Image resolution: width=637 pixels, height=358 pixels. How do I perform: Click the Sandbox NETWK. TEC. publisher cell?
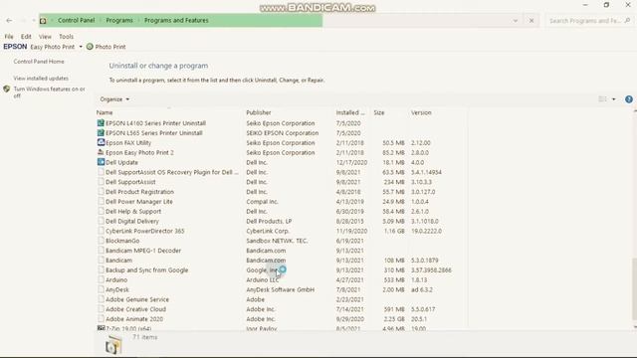tap(277, 241)
